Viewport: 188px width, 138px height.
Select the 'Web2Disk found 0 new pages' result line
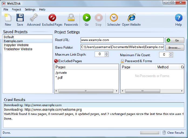[94, 114]
